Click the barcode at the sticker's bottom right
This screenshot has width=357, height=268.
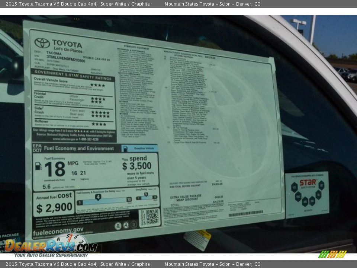245,214
